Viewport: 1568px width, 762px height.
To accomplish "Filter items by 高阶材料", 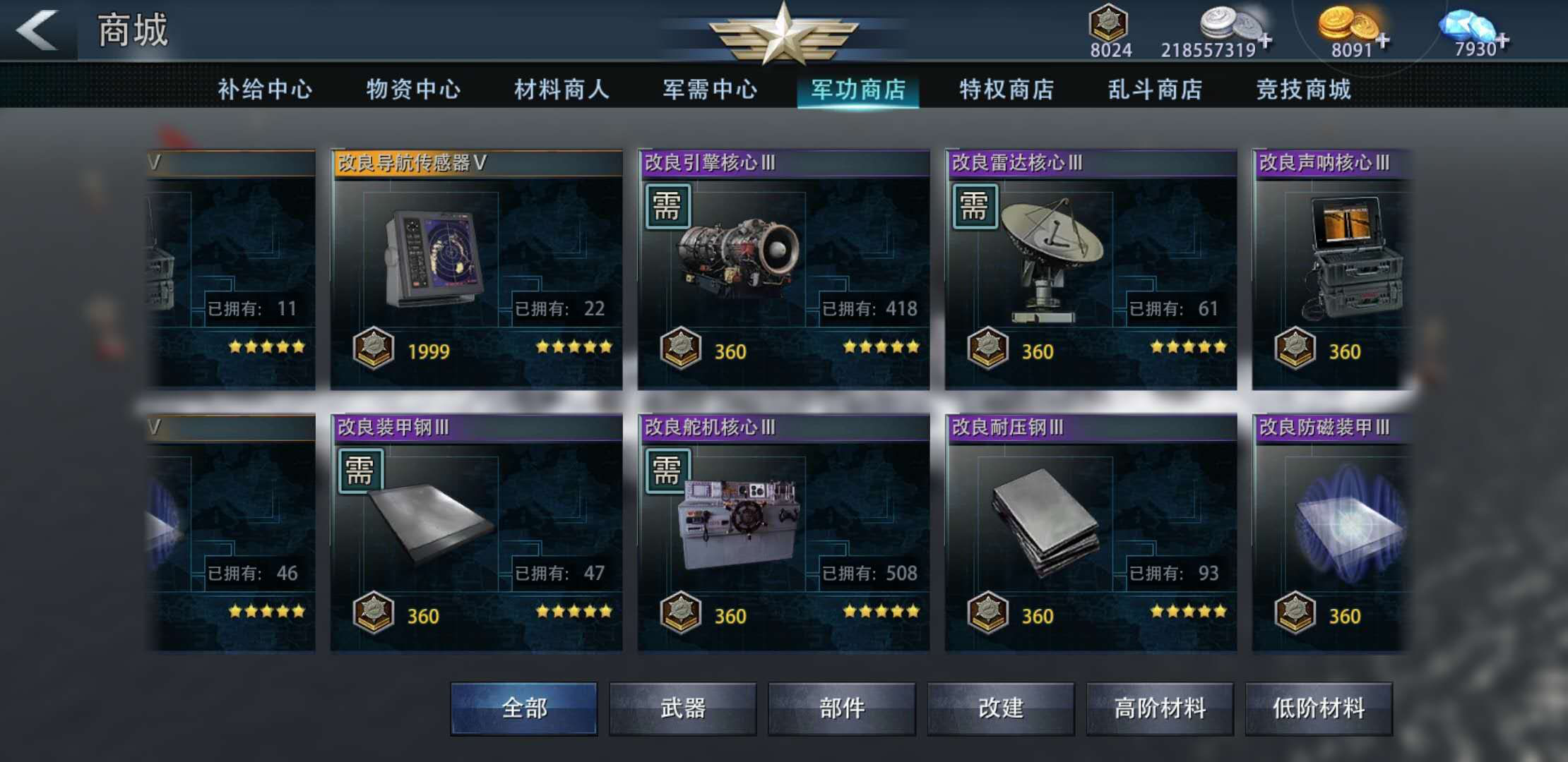I will 1160,708.
